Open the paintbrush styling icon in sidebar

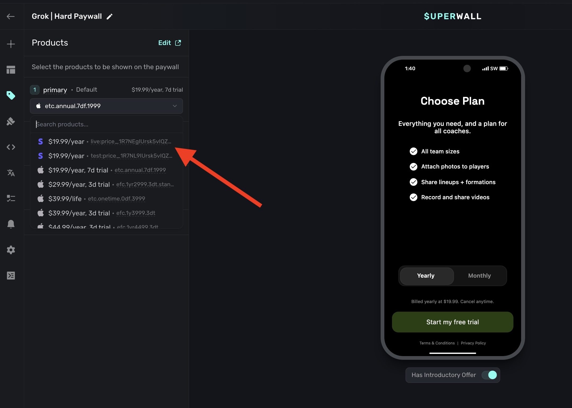pos(11,121)
